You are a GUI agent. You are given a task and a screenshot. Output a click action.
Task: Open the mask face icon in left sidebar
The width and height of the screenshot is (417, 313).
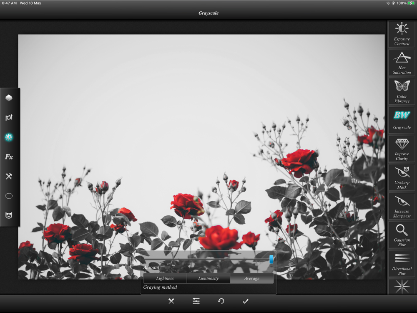9,215
